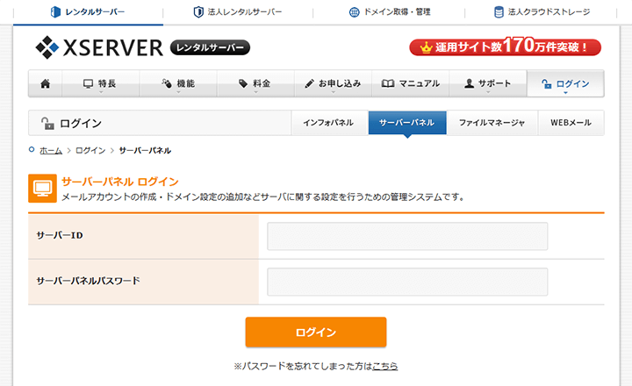Click the book icon beside マニュアル
The width and height of the screenshot is (632, 386).
pyautogui.click(x=388, y=83)
